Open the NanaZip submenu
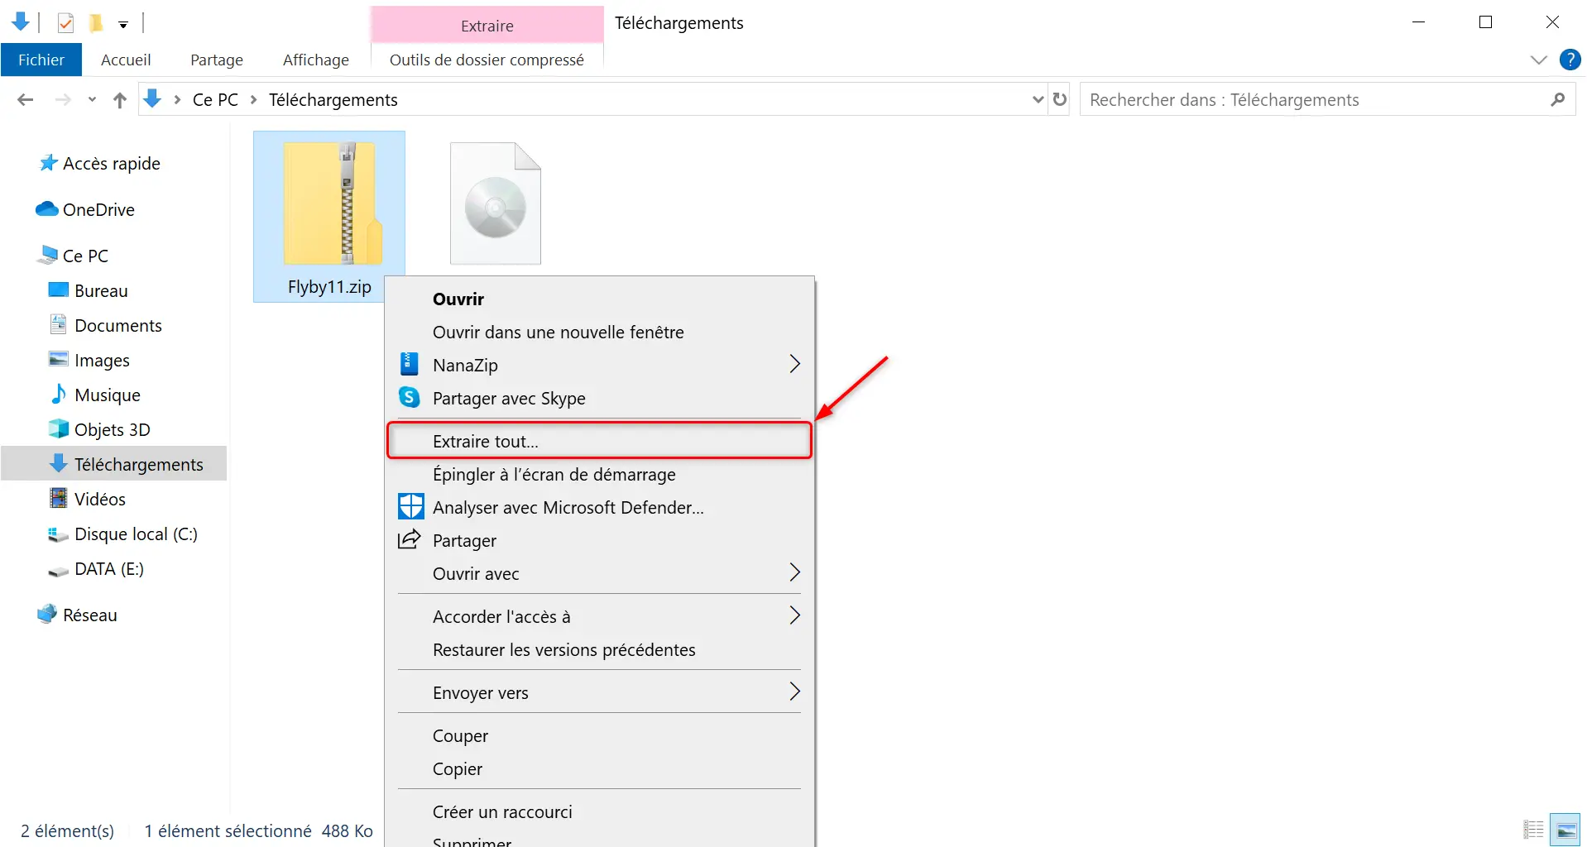The image size is (1587, 847). [x=600, y=365]
